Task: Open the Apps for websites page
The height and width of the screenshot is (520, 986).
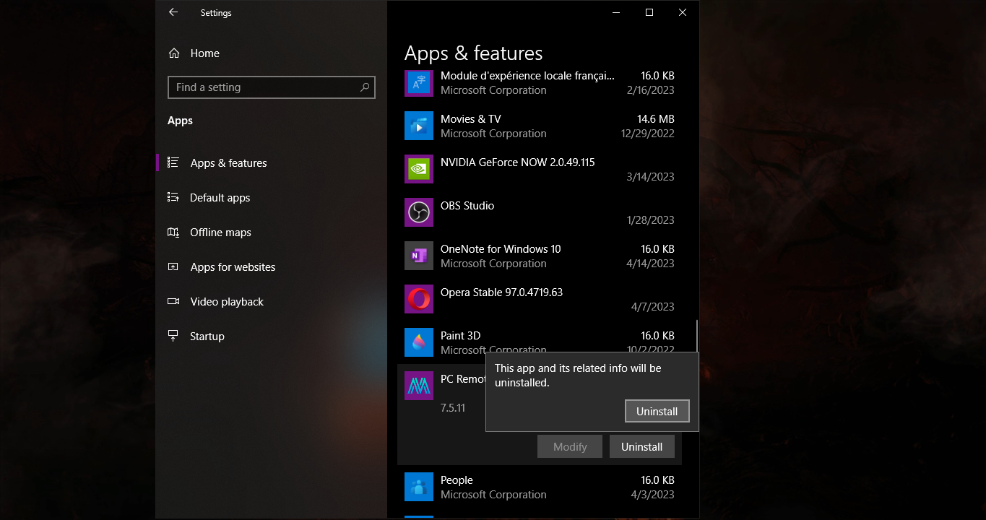Action: [272, 266]
